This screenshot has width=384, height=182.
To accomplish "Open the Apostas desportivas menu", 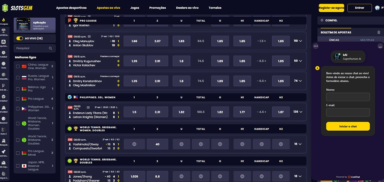I will pos(71,8).
